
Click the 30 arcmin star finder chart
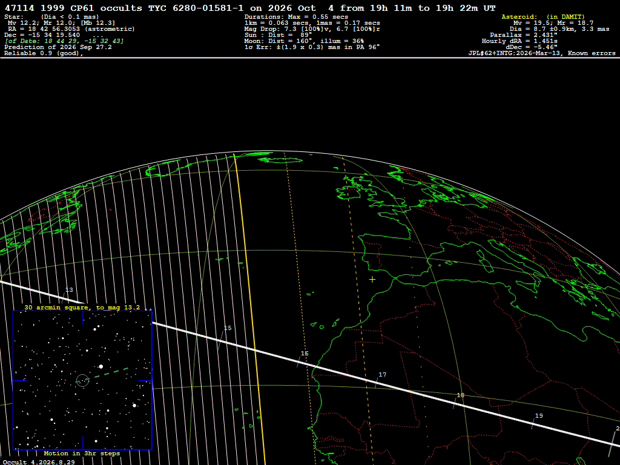[x=82, y=380]
